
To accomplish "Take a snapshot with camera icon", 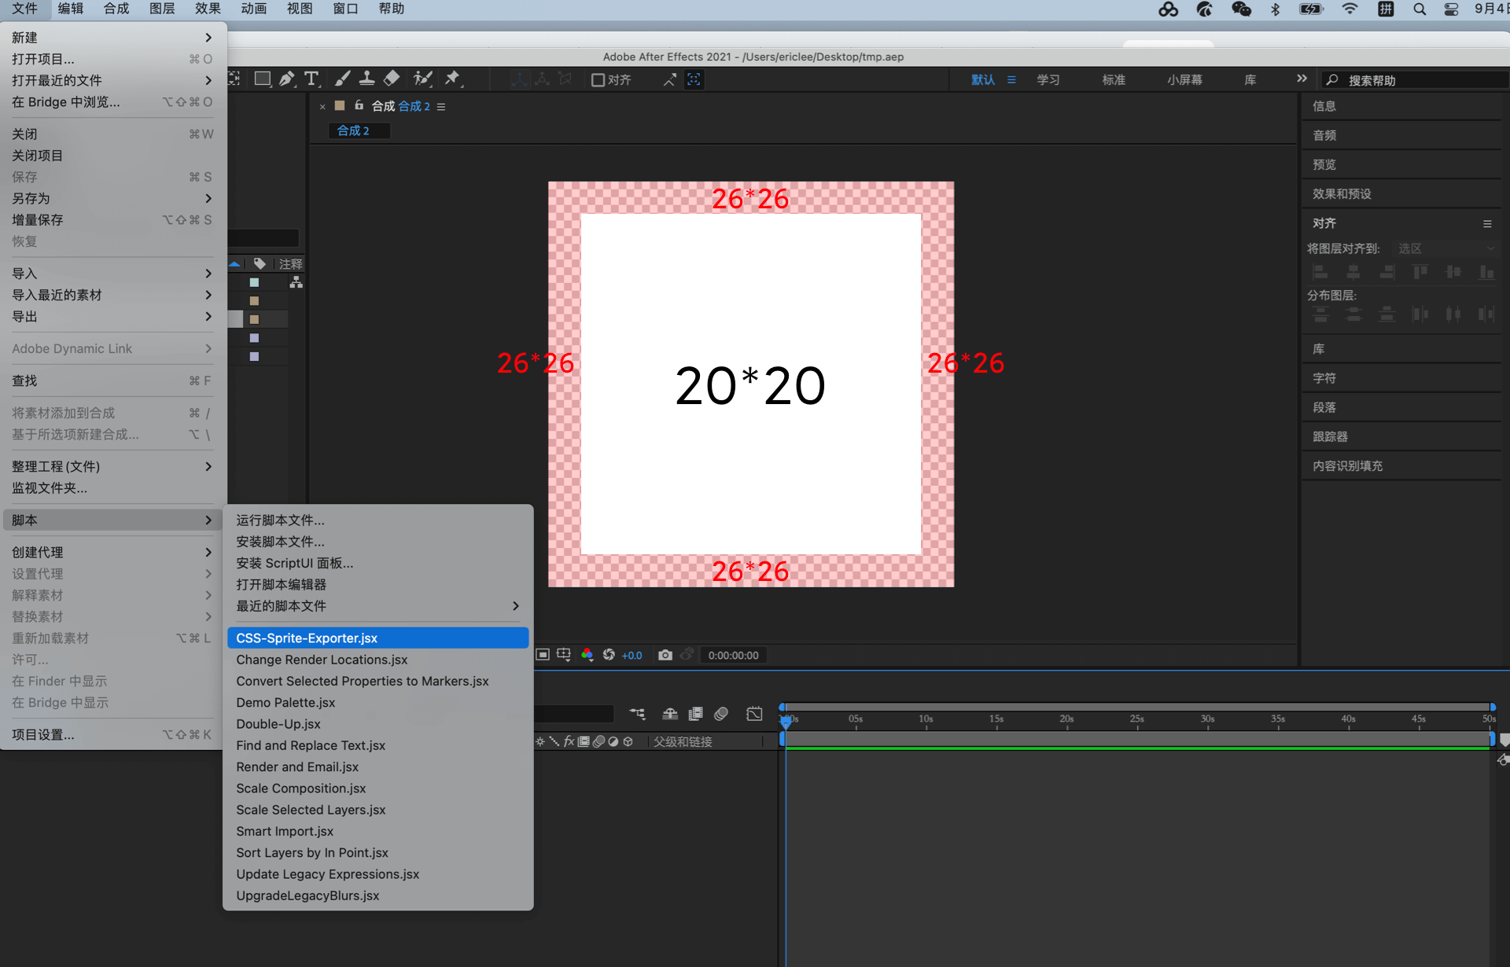I will (665, 655).
